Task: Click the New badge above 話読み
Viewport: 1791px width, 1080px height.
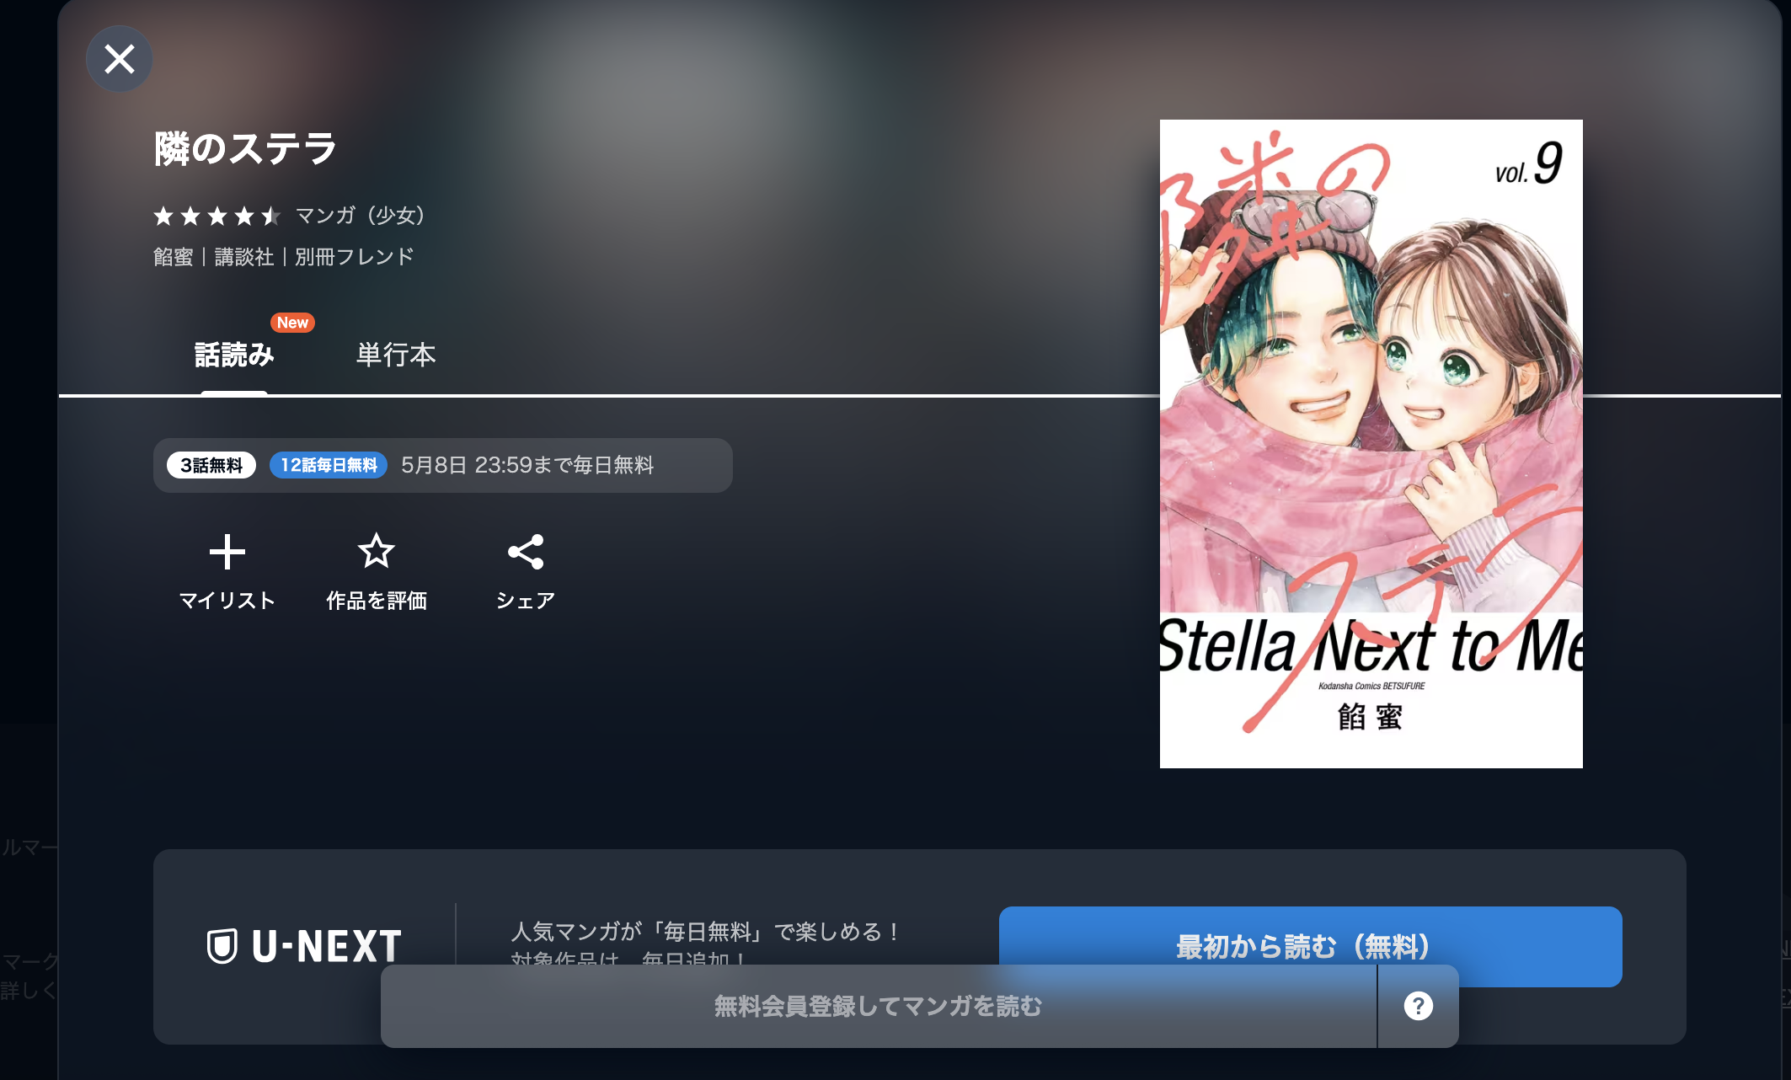Action: click(x=292, y=323)
